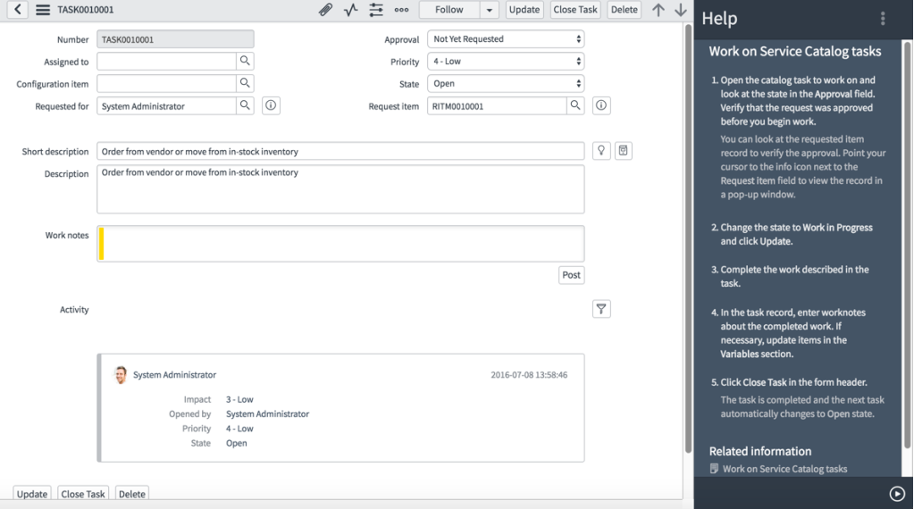The width and height of the screenshot is (914, 509).
Task: Click the document icon beside Related information link
Action: tap(714, 468)
